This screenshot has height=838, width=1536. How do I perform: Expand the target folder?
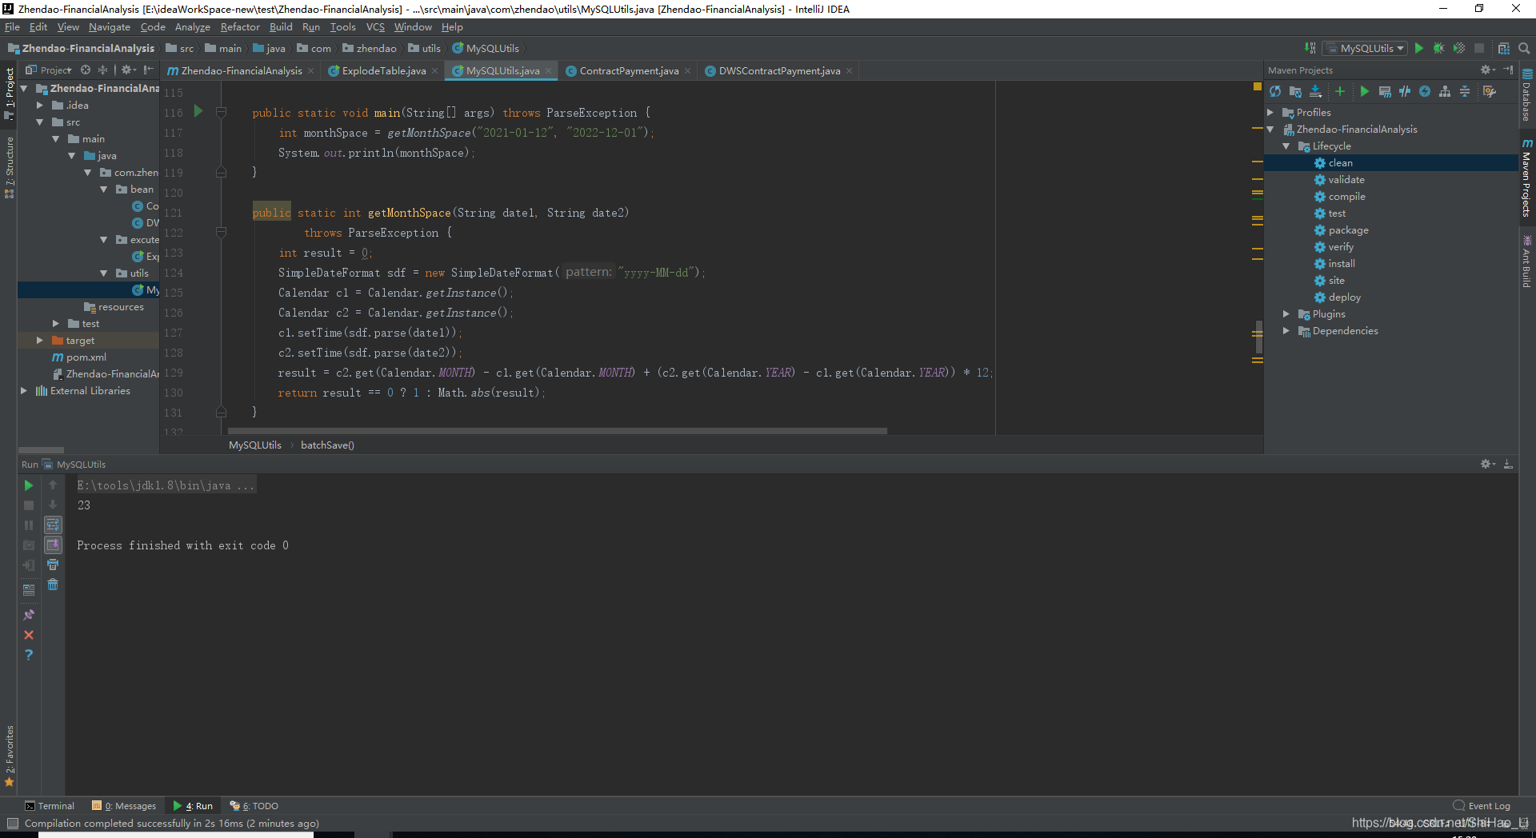(x=40, y=341)
